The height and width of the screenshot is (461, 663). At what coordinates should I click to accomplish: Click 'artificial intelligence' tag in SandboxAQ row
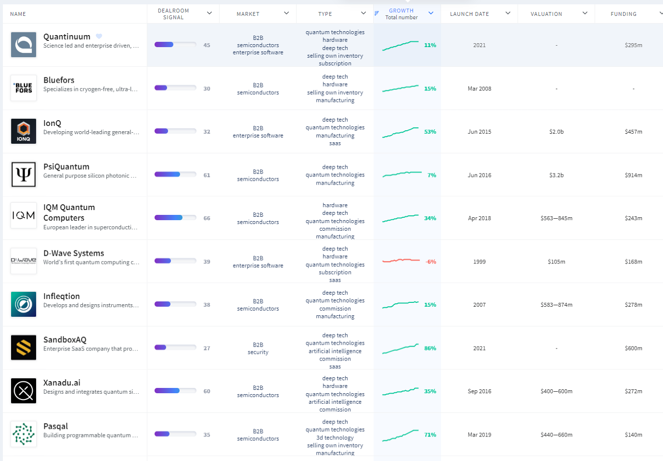pyautogui.click(x=335, y=351)
